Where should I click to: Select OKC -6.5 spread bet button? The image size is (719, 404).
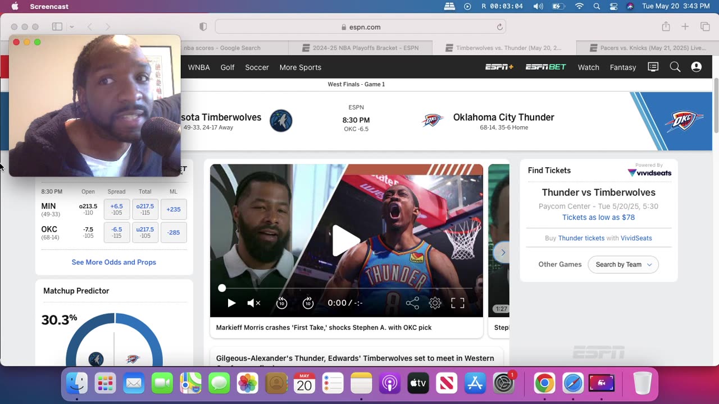coord(117,232)
